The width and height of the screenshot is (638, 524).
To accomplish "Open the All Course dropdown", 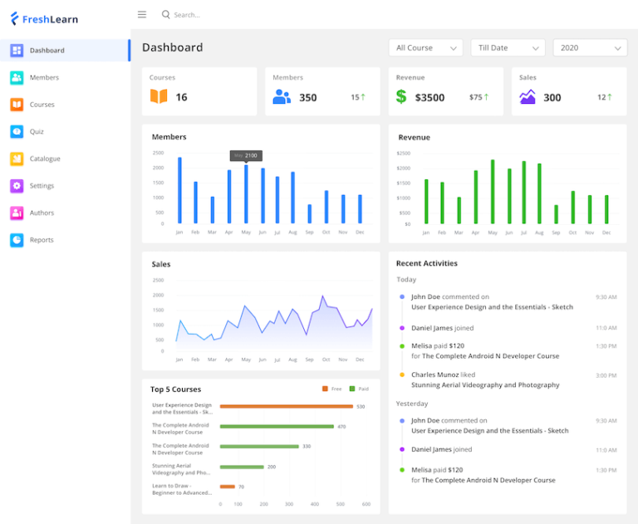I will (425, 48).
